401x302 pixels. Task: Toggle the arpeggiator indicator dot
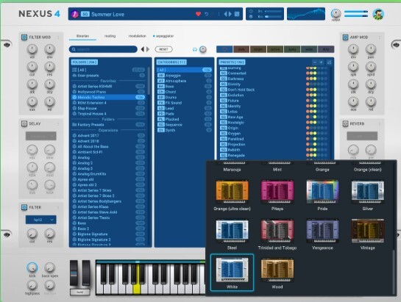154,36
